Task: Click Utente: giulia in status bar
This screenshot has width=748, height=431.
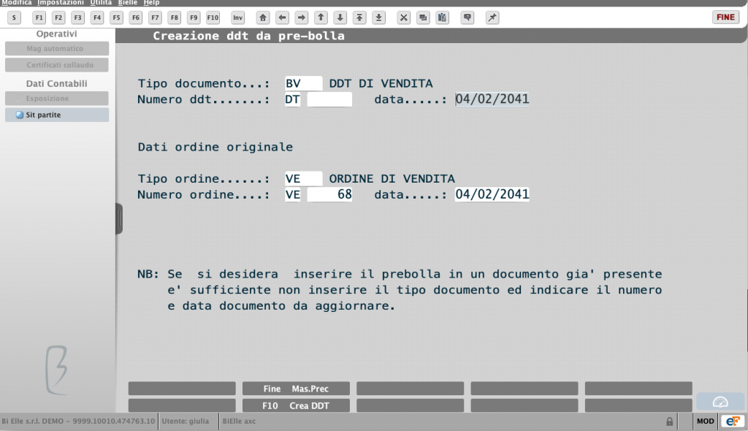Action: [x=186, y=422]
